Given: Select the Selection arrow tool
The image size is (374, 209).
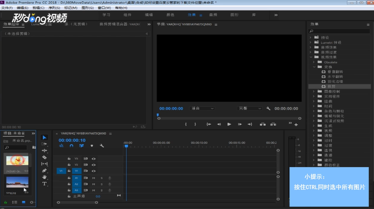Looking at the screenshot, I should point(44,138).
